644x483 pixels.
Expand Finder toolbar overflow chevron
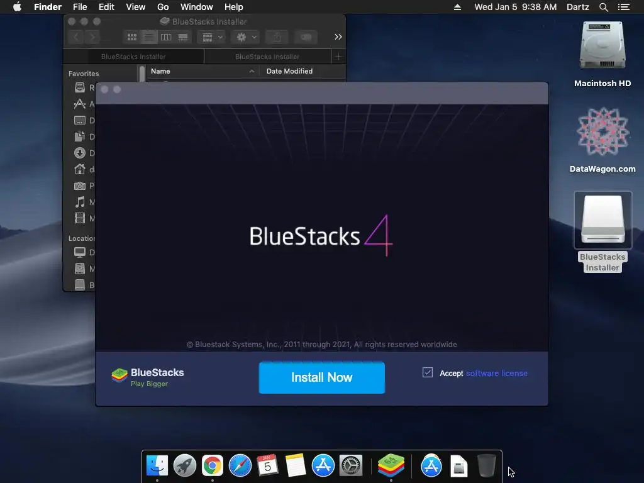338,37
